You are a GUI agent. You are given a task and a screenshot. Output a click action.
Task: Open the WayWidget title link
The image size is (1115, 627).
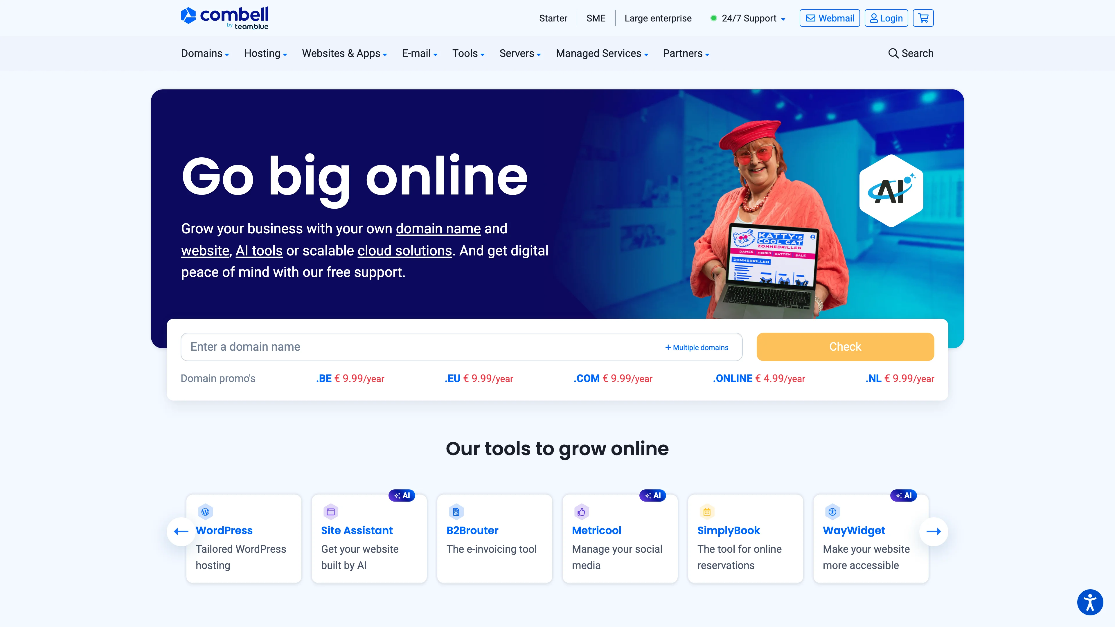point(854,531)
